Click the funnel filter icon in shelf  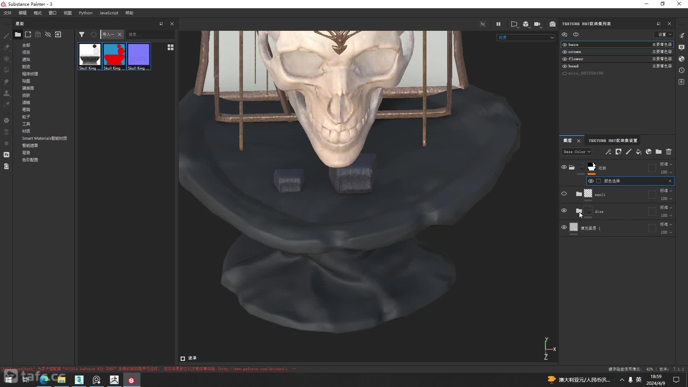pyautogui.click(x=82, y=34)
